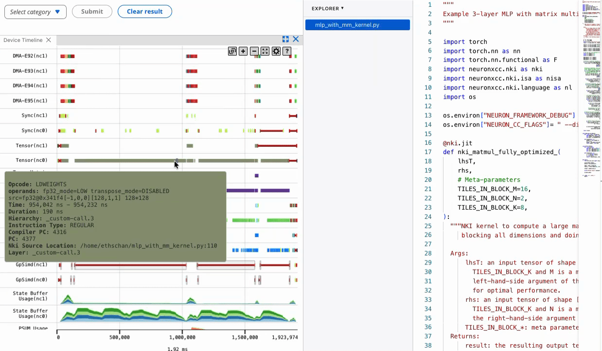Image resolution: width=602 pixels, height=351 pixels.
Task: Open timeline help question mark icon
Action: click(x=287, y=51)
